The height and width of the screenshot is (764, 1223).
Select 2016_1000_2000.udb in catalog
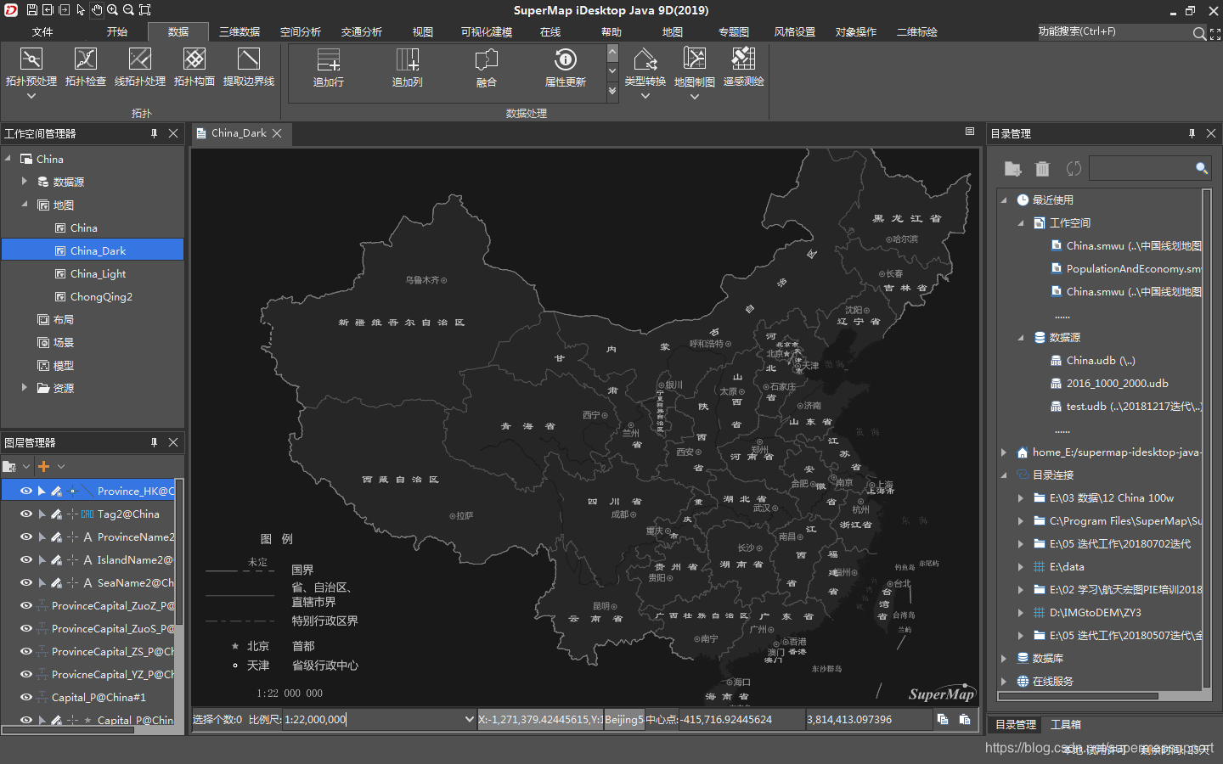click(1117, 383)
